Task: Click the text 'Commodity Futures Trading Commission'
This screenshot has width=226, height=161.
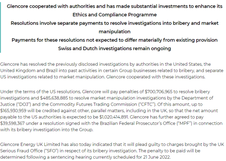Action: pos(93,104)
